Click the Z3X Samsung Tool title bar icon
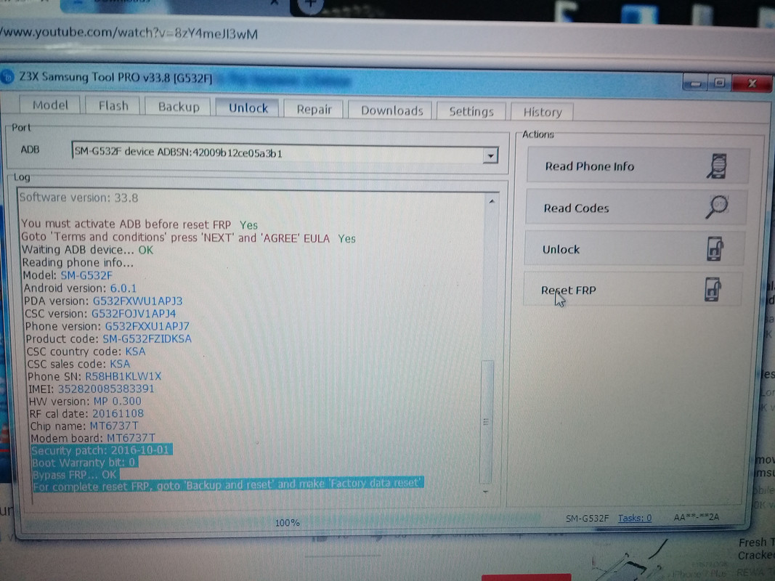775x581 pixels. [7, 77]
